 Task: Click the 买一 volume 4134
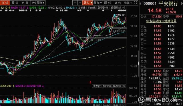coord(171,49)
